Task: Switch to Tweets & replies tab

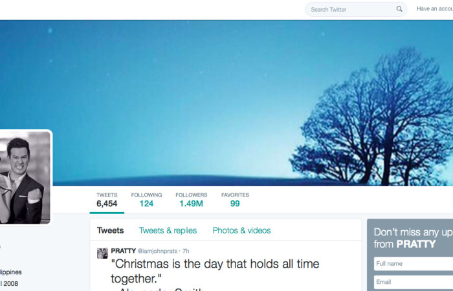Action: [x=168, y=230]
